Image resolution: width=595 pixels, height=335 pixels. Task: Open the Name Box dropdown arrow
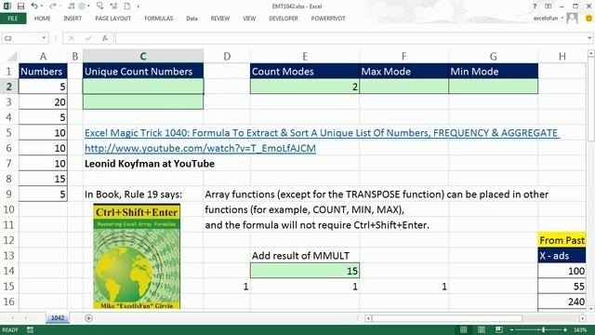pyautogui.click(x=44, y=38)
